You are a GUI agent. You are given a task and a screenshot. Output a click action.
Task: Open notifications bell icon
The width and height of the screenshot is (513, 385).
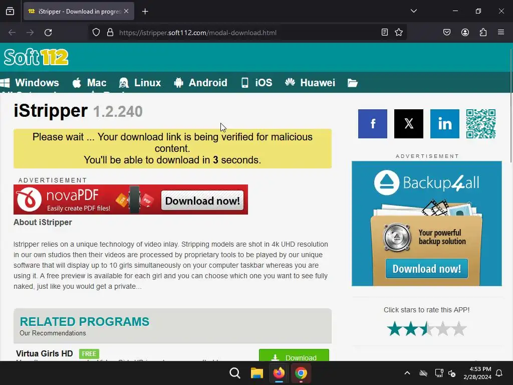point(499,373)
